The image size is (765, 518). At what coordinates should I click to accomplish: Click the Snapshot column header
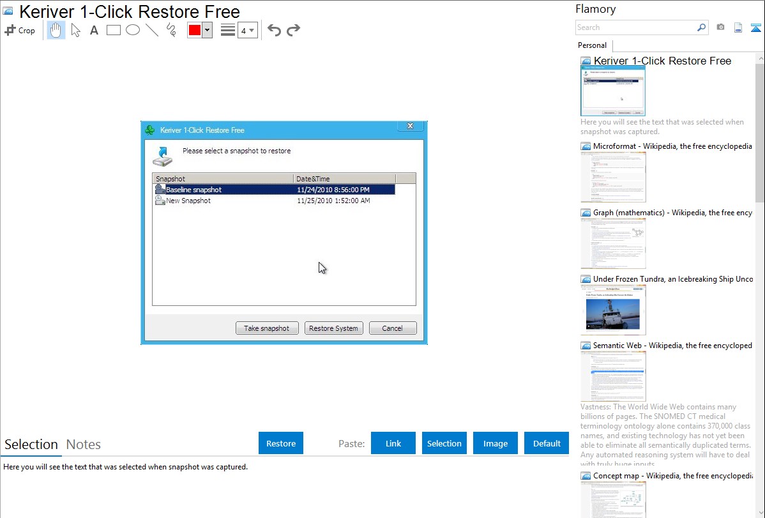pos(223,179)
